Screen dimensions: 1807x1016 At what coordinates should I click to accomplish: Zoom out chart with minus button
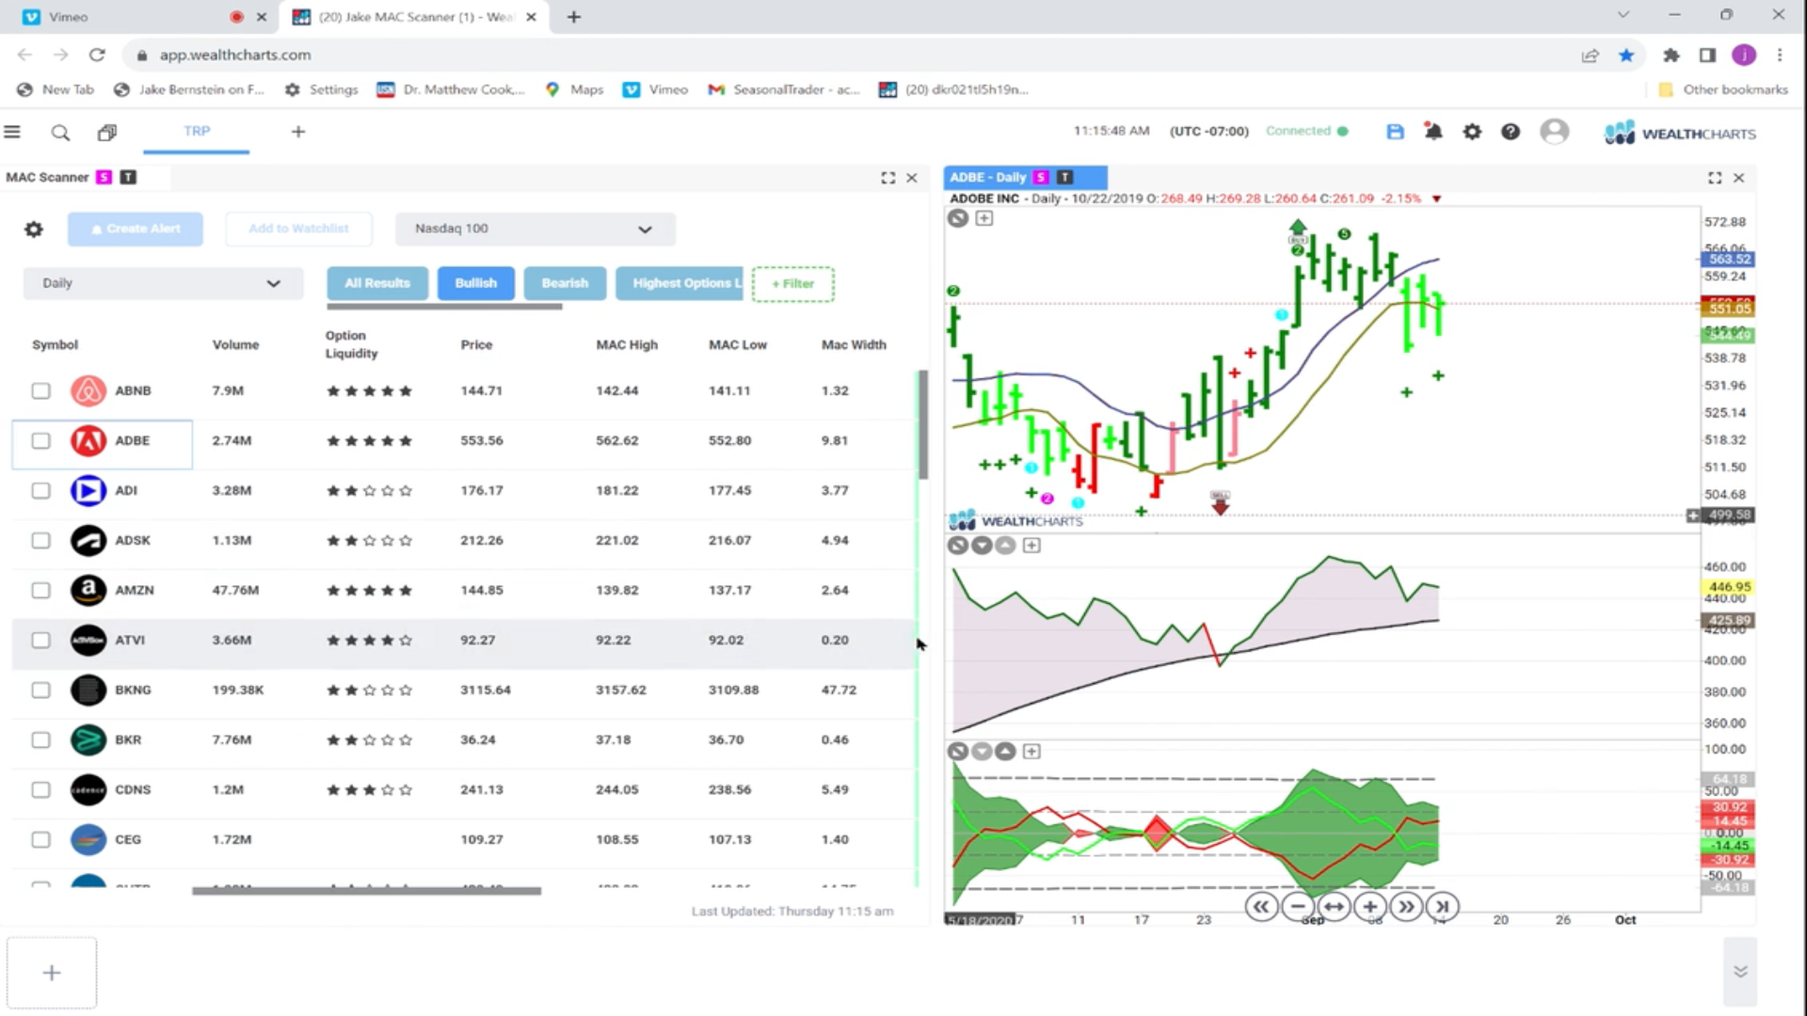coord(1298,907)
